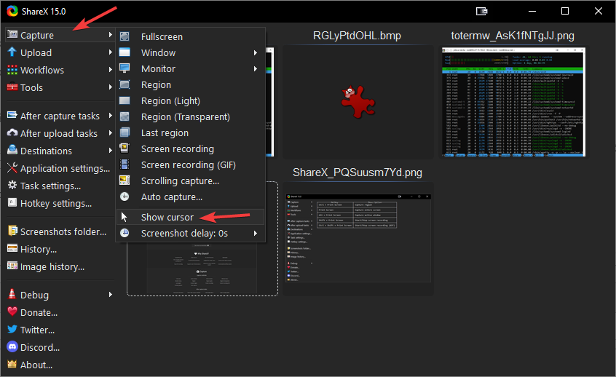Click the Task settings gear icon

[x=12, y=186]
